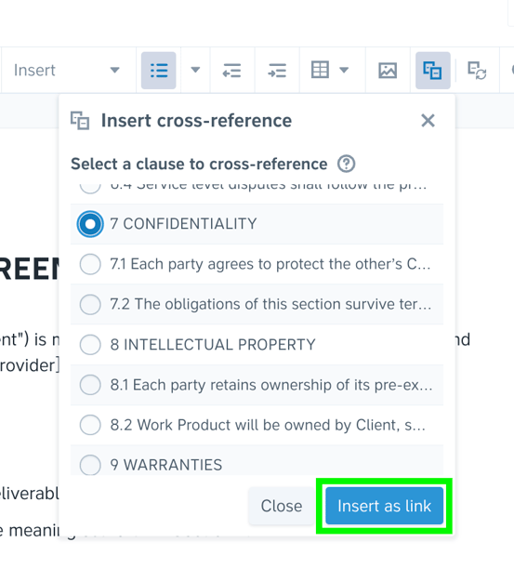Click the insert image icon
514x582 pixels.
[x=388, y=71]
